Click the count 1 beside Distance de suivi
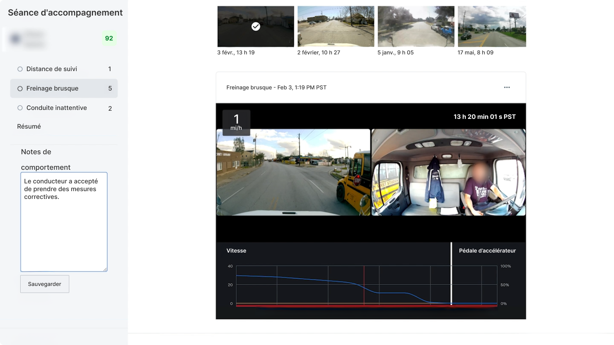Viewport: 614px width, 345px height. (x=110, y=69)
